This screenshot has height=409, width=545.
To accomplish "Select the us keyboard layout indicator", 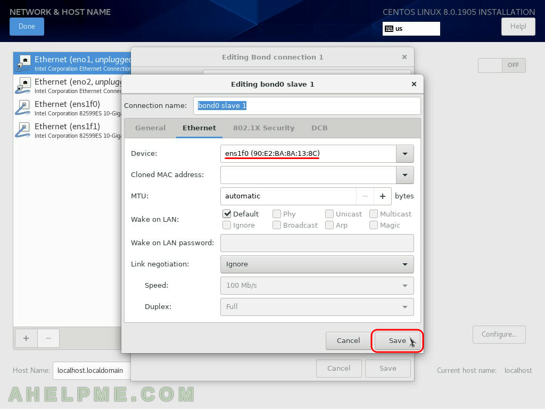I will click(x=411, y=29).
